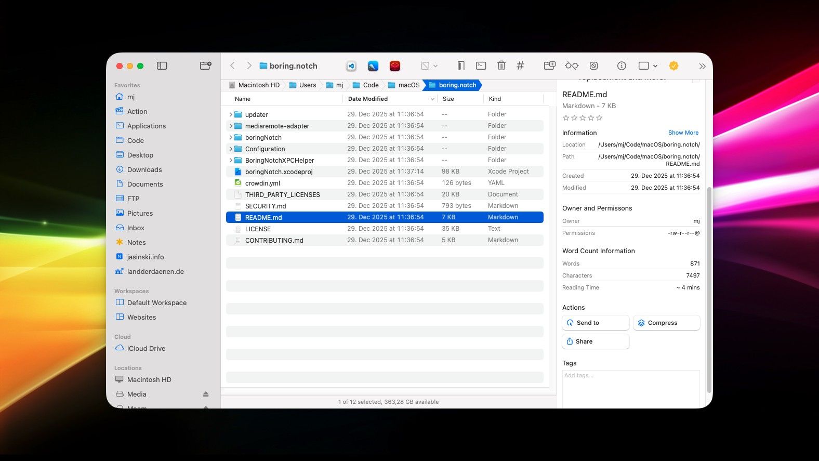
Task: Click the Show More link
Action: tap(683, 133)
